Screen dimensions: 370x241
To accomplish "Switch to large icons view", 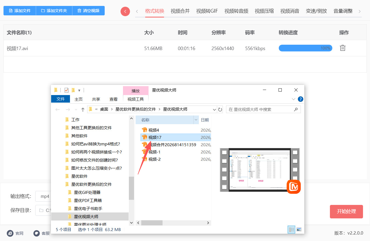I will pyautogui.click(x=299, y=229).
